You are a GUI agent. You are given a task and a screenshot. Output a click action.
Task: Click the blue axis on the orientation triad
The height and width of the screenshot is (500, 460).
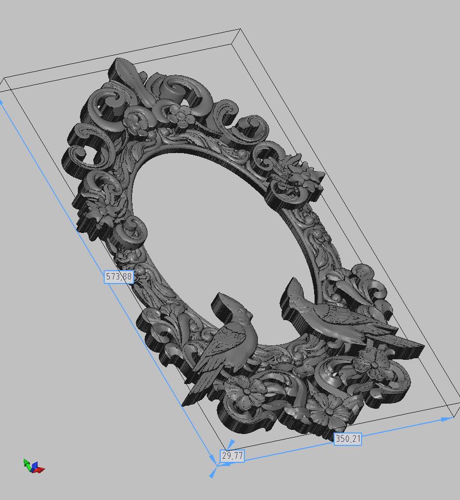35,466
